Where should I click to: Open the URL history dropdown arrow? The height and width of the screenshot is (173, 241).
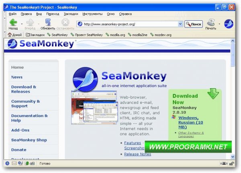180,24
